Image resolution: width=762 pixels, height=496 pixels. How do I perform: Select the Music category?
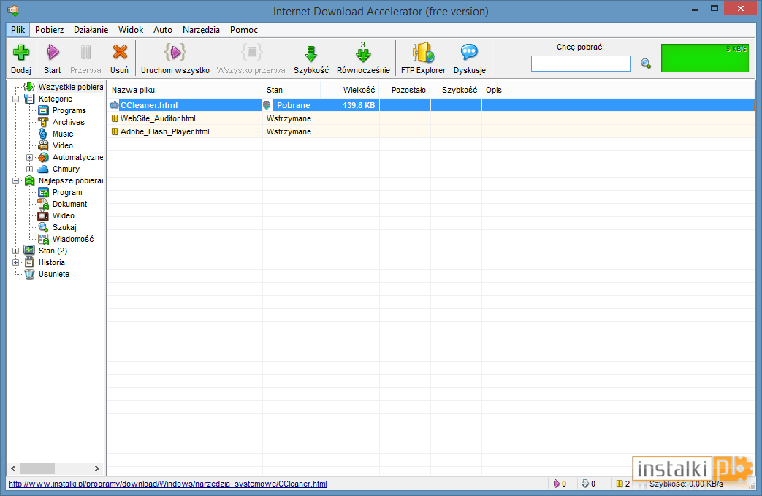coord(63,134)
